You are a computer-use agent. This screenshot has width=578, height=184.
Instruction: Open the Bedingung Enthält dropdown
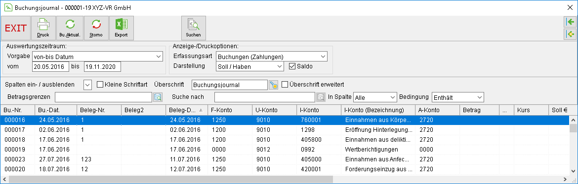pos(479,97)
